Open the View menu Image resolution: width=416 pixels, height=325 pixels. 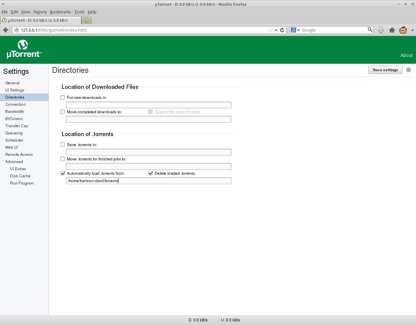[x=26, y=12]
